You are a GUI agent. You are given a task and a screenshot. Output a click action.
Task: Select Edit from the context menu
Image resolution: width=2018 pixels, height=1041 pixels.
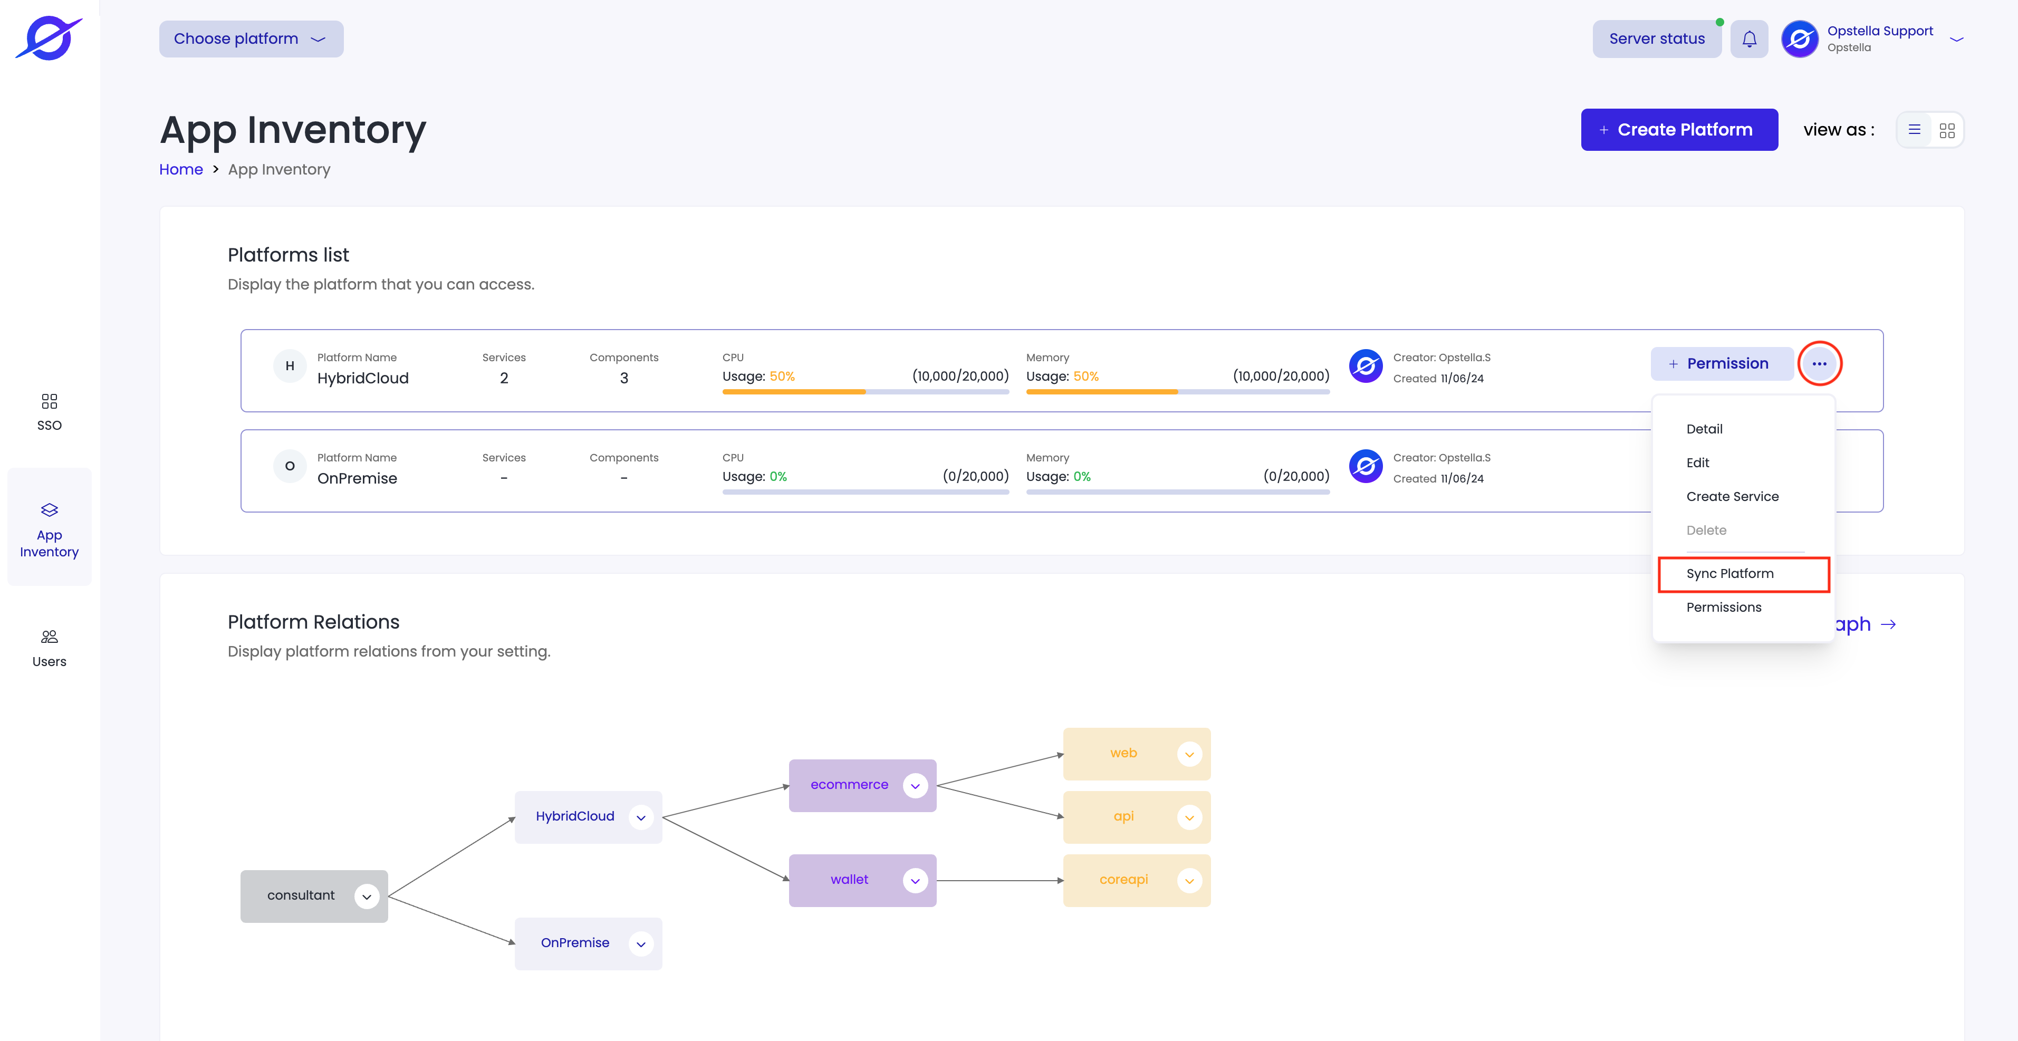coord(1698,462)
